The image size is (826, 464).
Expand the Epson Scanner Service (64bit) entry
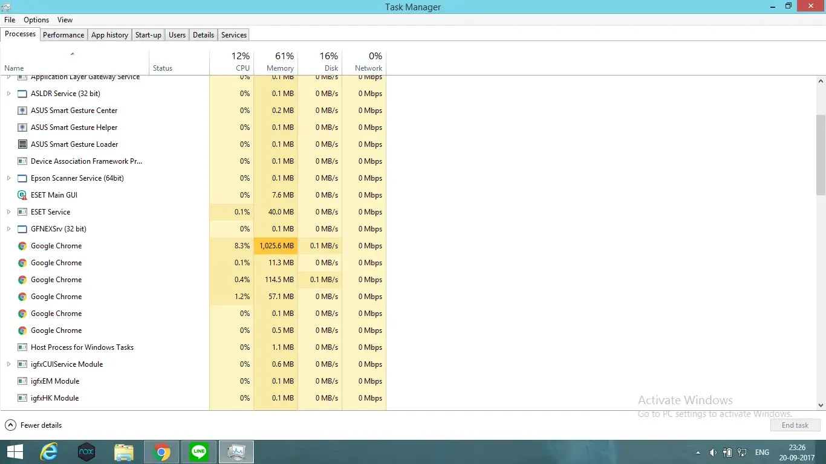8,178
